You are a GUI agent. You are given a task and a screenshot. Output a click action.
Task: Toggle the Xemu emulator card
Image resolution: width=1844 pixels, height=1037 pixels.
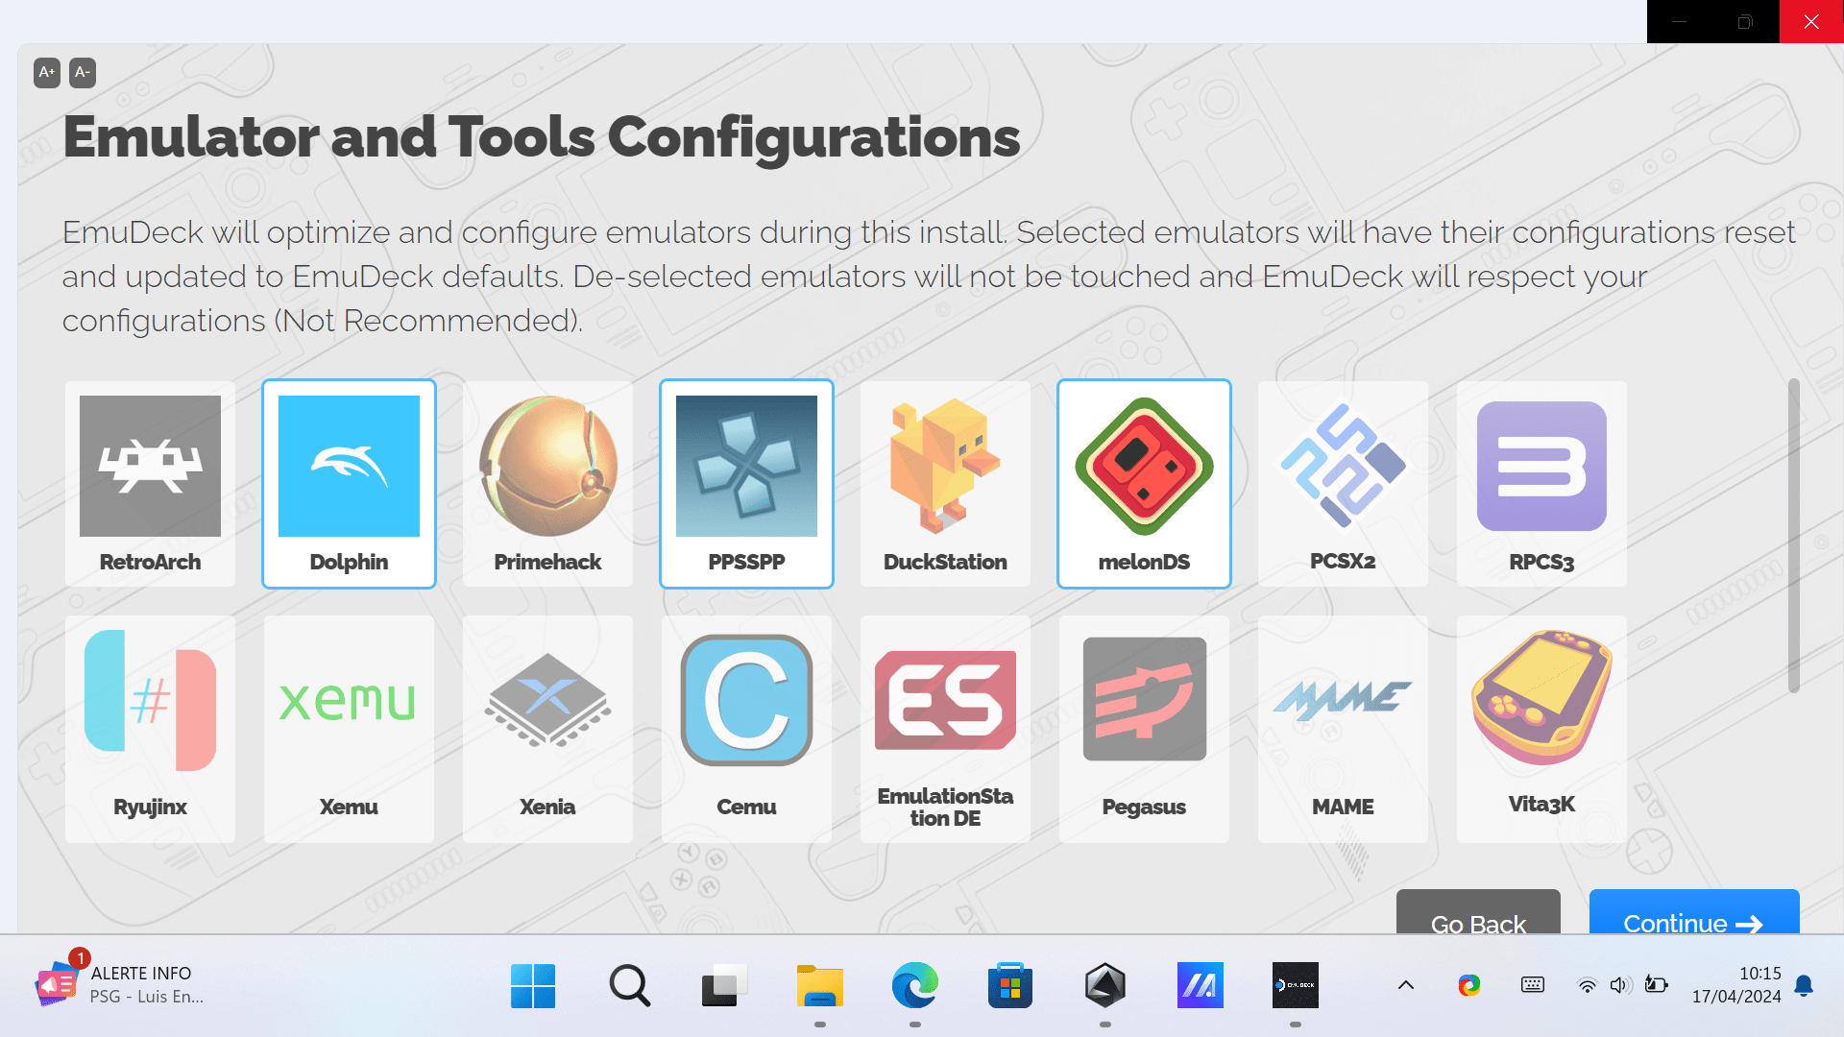click(349, 730)
